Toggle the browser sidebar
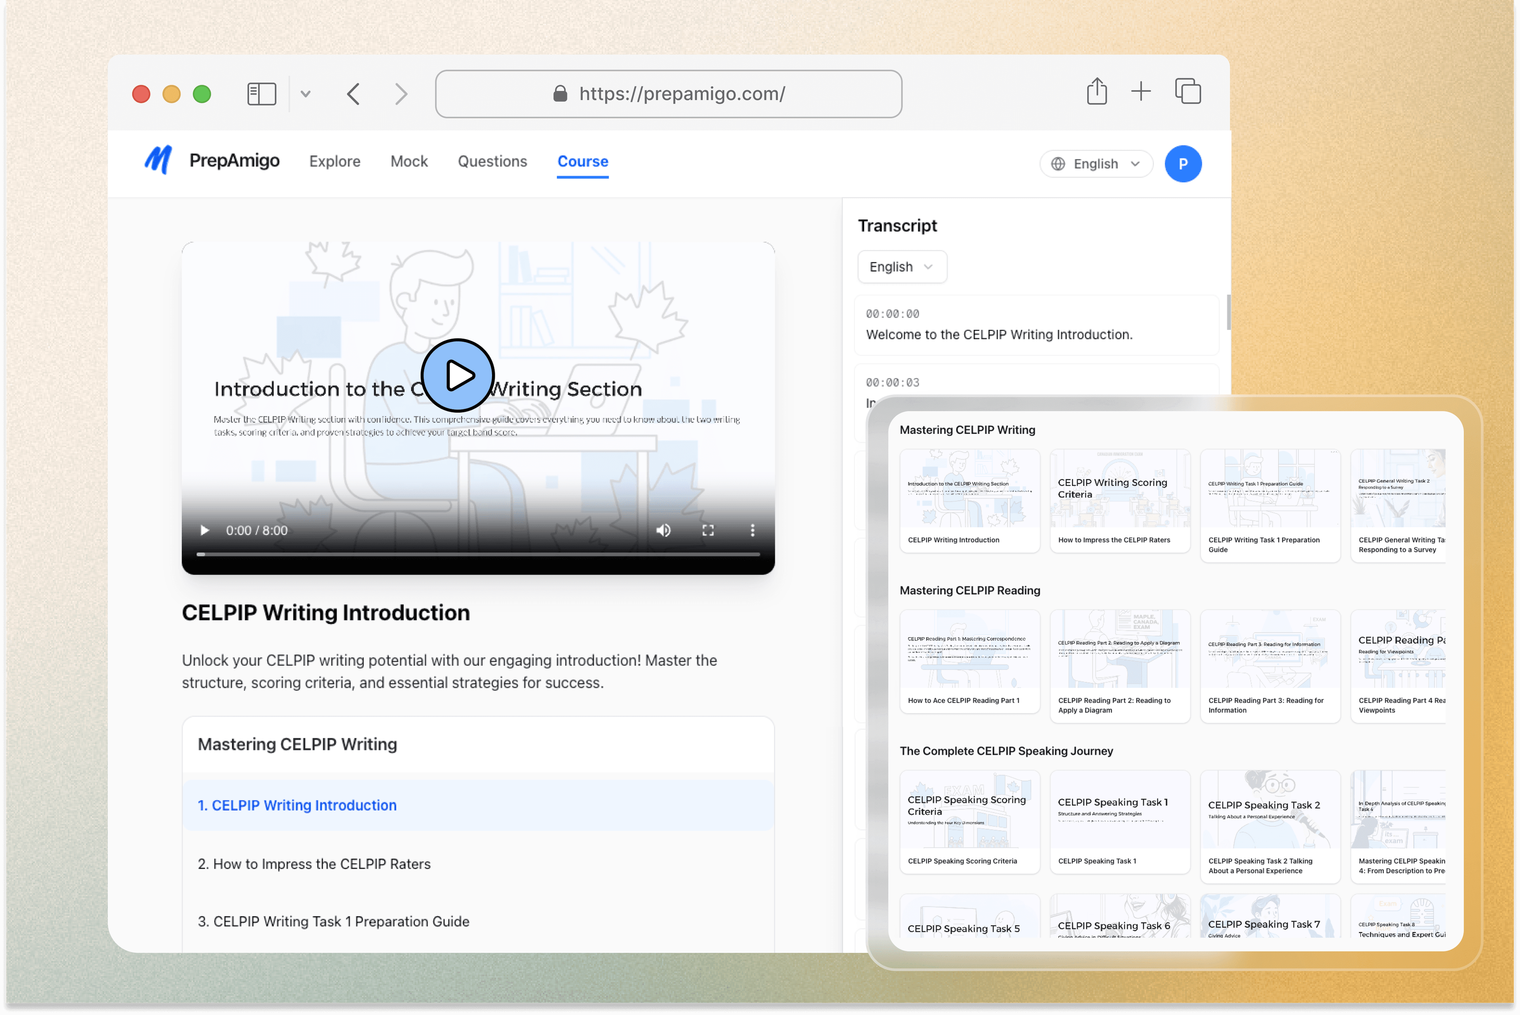This screenshot has height=1015, width=1520. [261, 93]
